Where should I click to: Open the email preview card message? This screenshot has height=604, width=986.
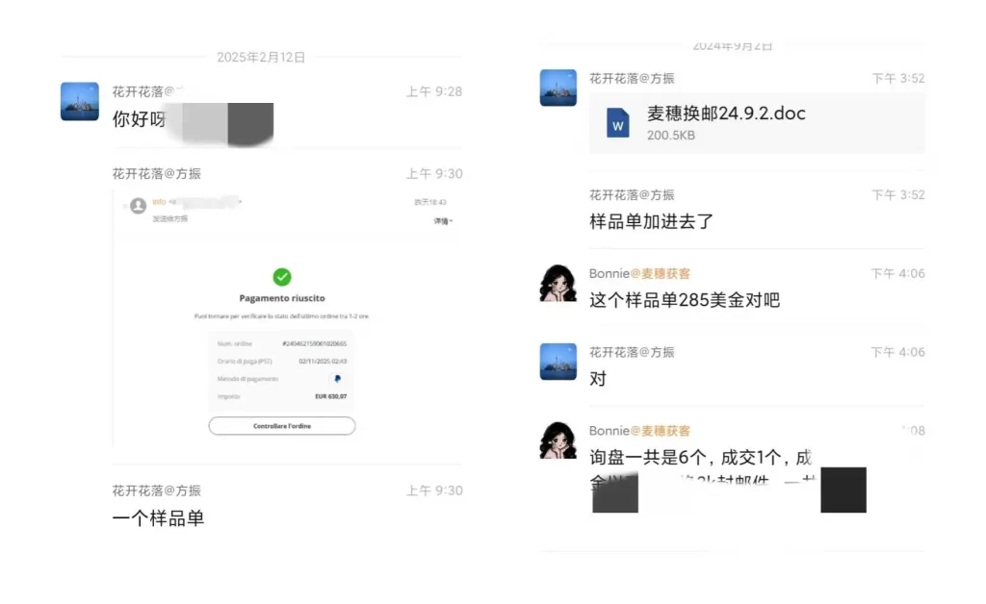[x=282, y=317]
